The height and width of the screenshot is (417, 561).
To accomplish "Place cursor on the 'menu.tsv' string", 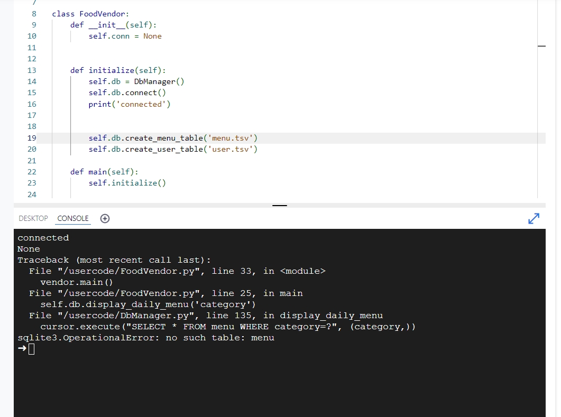I will pyautogui.click(x=233, y=137).
